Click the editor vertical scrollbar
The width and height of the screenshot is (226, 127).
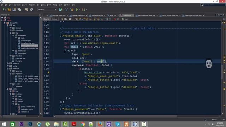[x=222, y=68]
